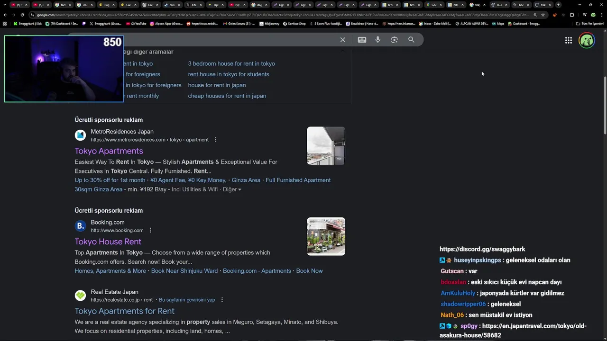Open the on-screen keyboard input tool
The width and height of the screenshot is (607, 341).
click(x=362, y=40)
